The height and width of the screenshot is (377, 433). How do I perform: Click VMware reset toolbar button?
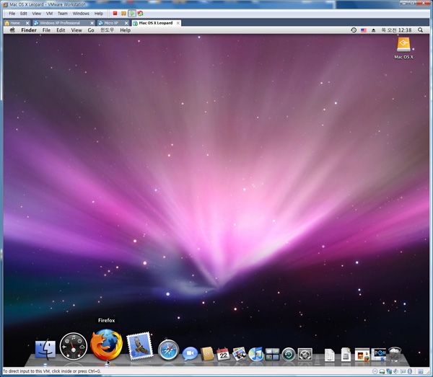pos(140,13)
